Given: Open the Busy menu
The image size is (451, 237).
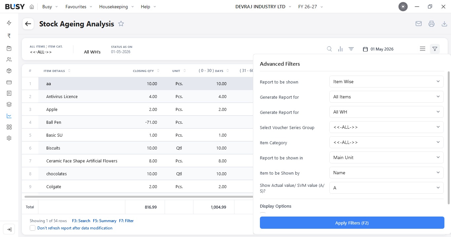Looking at the screenshot, I should 50,7.
